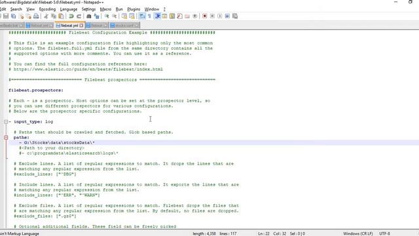Click the Print toolbar icon
Viewport: 419px width, 236px height.
click(x=36, y=16)
